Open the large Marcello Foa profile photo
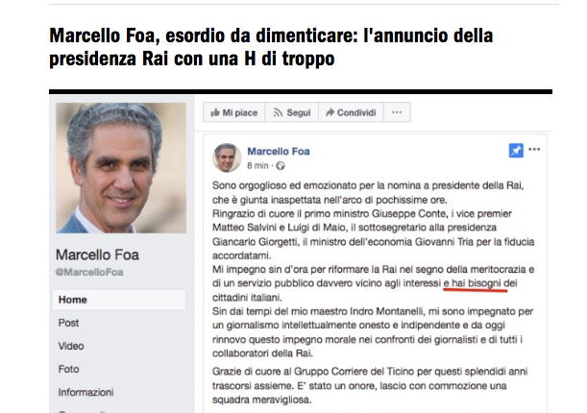The height and width of the screenshot is (413, 587). pos(121,168)
